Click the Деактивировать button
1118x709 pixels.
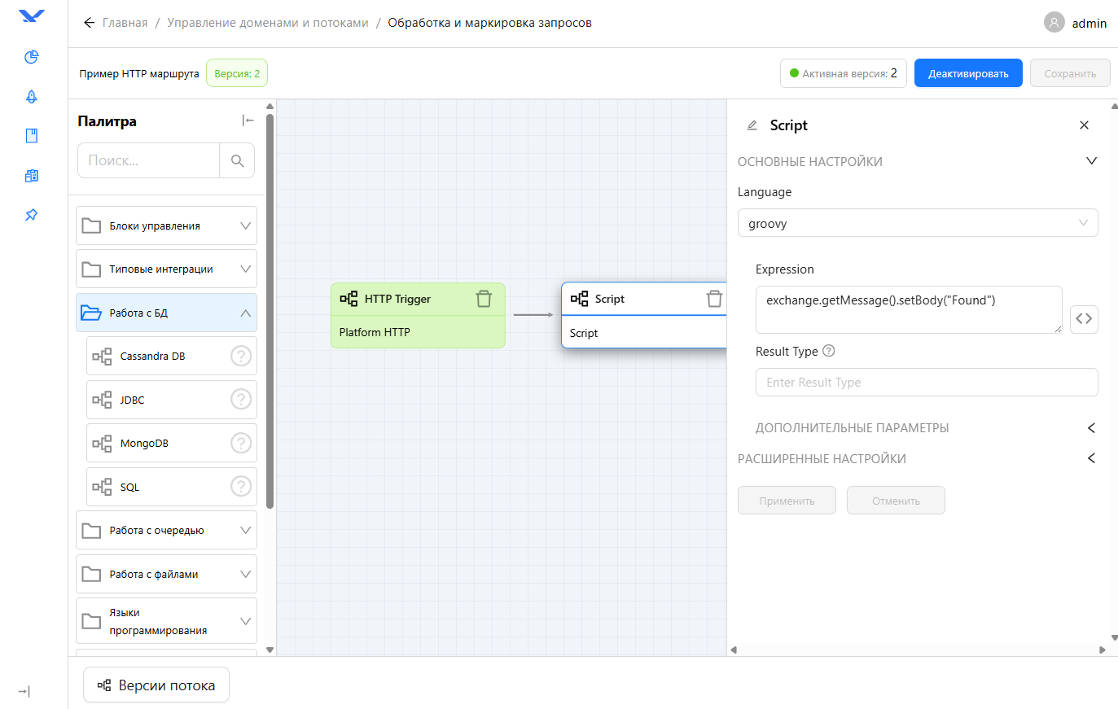point(967,73)
